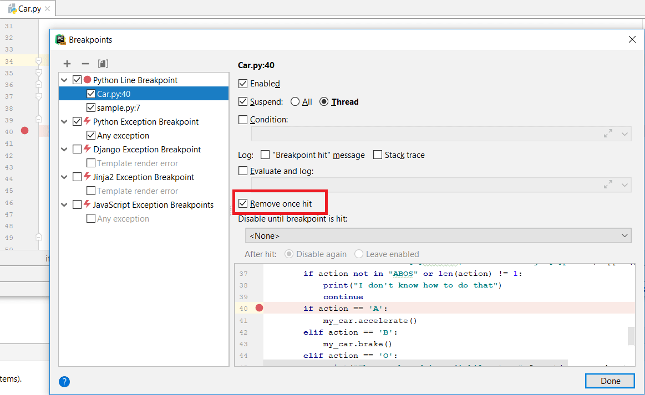Screen dimensions: 645x395
Task: Enable Evaluate and log checkbox
Action: pyautogui.click(x=243, y=171)
